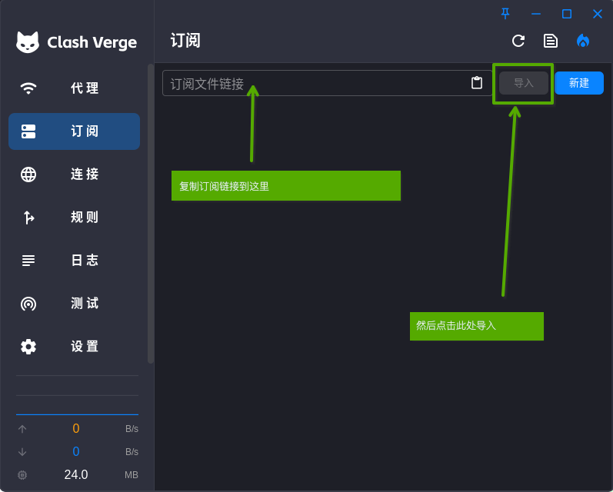Click the globe icon for 连接

[28, 175]
